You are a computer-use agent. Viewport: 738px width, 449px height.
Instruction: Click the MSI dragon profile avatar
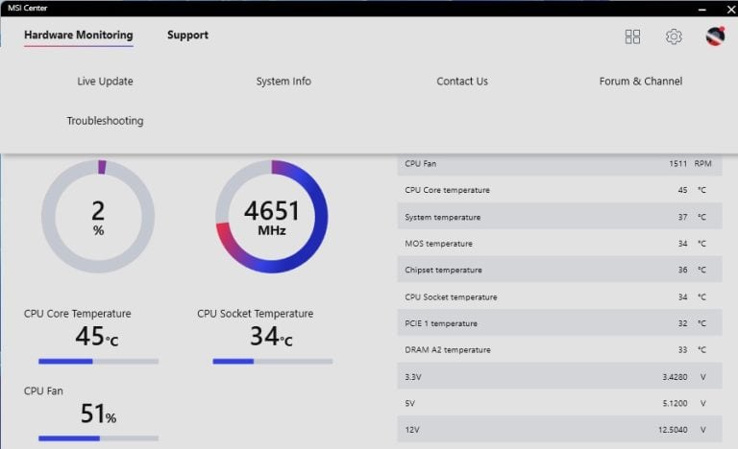tap(715, 36)
